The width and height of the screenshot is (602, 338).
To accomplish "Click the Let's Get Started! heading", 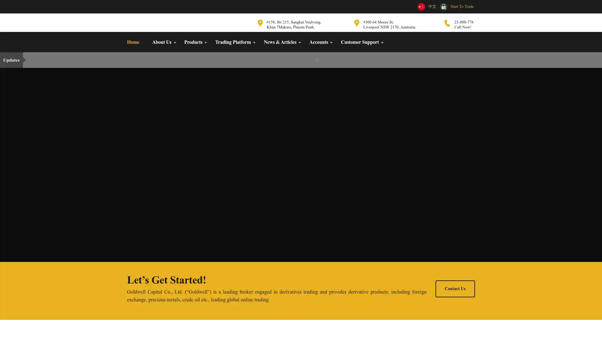I will point(166,280).
